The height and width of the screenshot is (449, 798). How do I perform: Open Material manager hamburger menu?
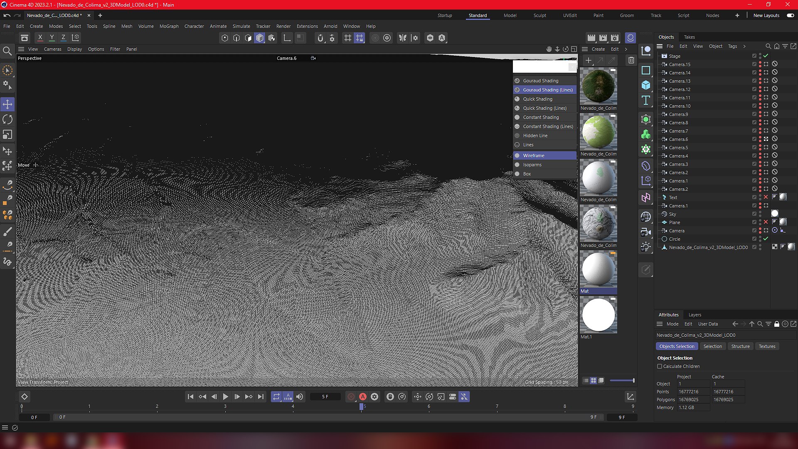tap(585, 49)
